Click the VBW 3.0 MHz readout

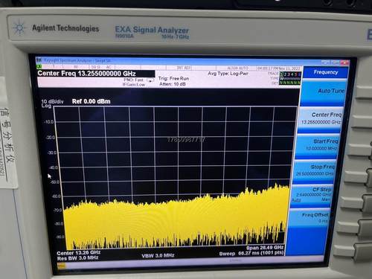pyautogui.click(x=158, y=255)
